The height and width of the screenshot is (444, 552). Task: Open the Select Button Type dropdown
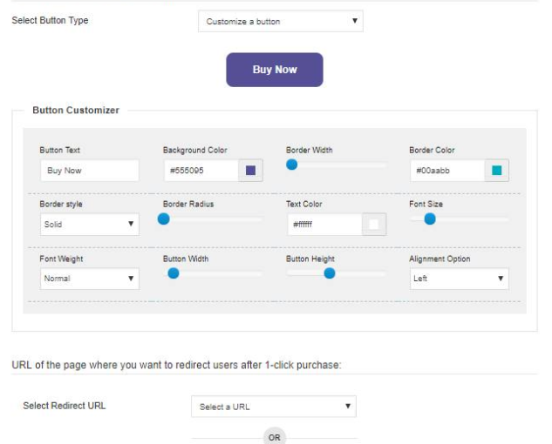pos(280,21)
